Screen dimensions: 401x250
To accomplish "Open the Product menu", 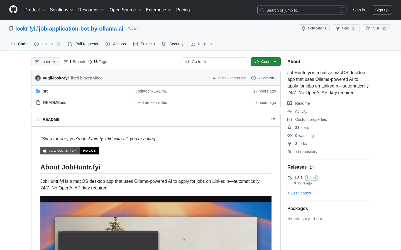I will coord(35,10).
